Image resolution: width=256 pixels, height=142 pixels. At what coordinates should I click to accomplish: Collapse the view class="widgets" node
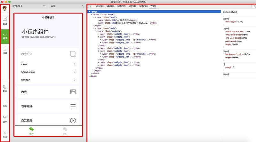coord(96,31)
